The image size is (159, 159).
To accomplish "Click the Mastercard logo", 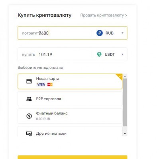I will pyautogui.click(x=50, y=84).
